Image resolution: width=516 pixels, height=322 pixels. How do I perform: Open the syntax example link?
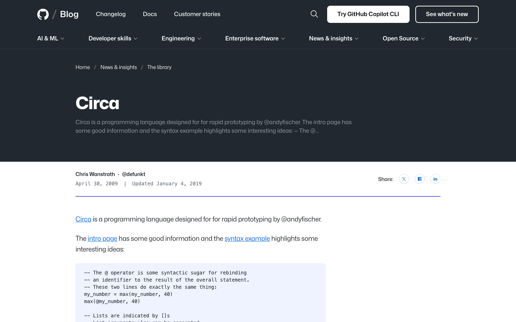tap(247, 239)
